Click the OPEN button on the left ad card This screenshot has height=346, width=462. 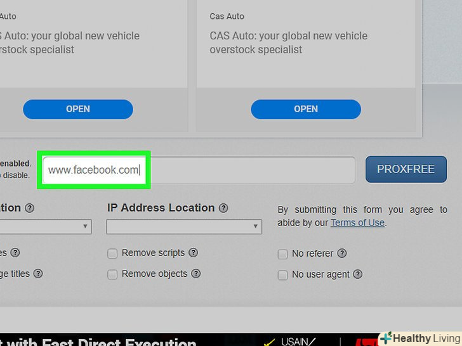(x=78, y=109)
